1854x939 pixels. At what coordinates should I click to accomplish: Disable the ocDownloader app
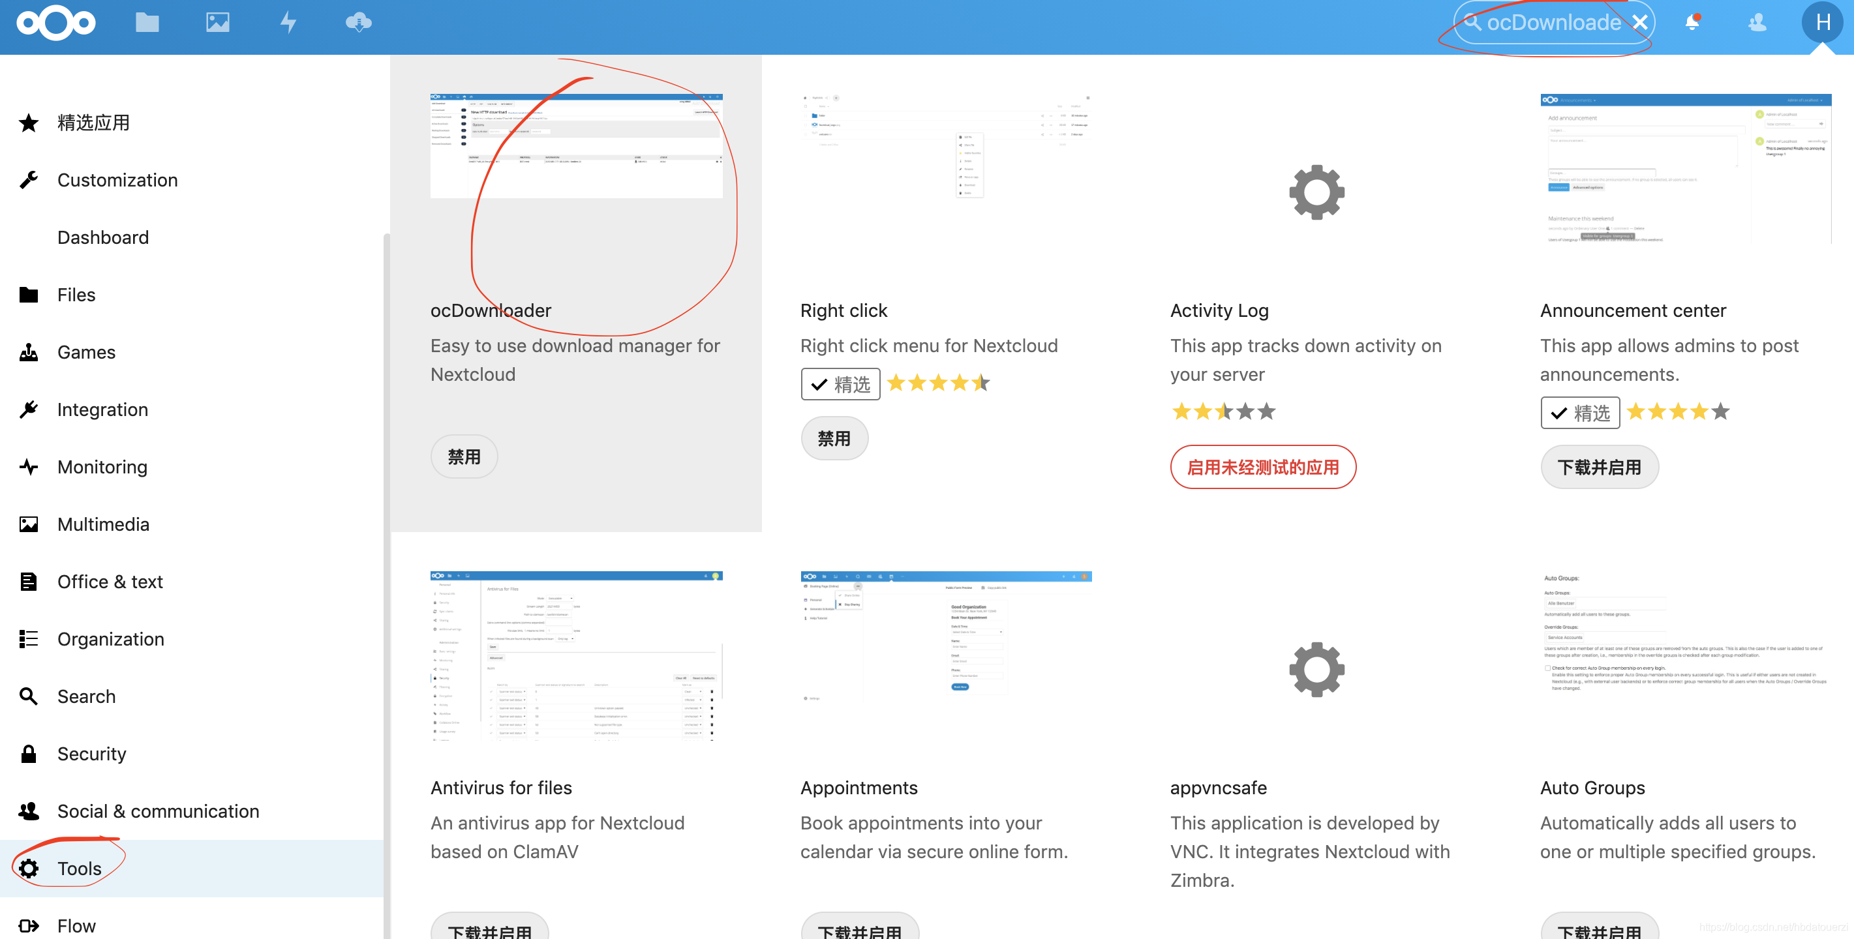tap(464, 456)
